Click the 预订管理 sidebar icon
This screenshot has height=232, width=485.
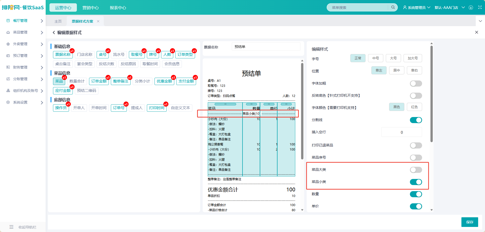(8, 56)
